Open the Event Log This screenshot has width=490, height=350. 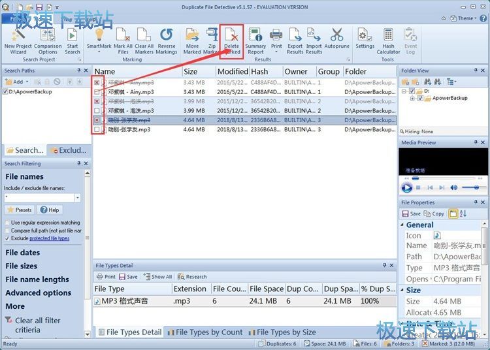(410, 41)
